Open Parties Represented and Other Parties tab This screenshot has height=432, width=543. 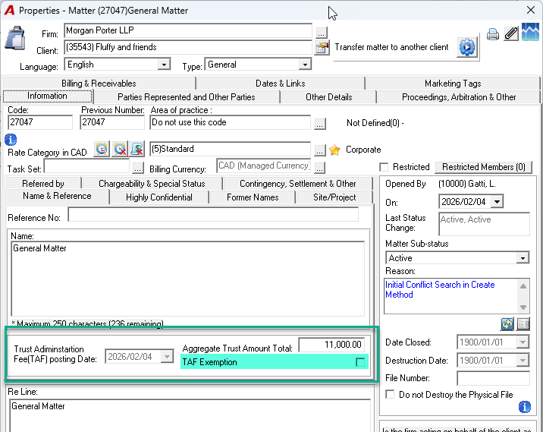click(187, 97)
